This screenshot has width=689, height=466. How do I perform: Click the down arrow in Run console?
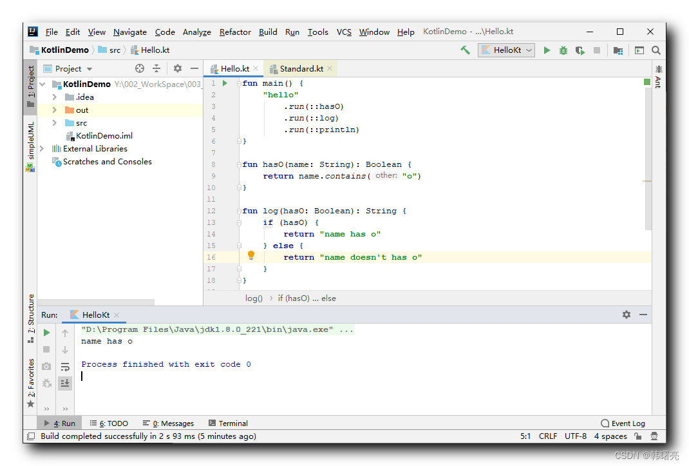coord(65,350)
